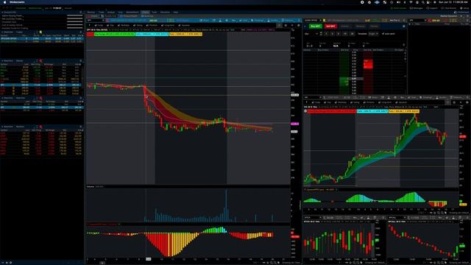Click the Share button on main chart toolbar
Image resolution: width=471 pixels, height=265 pixels.
pyautogui.click(x=205, y=21)
